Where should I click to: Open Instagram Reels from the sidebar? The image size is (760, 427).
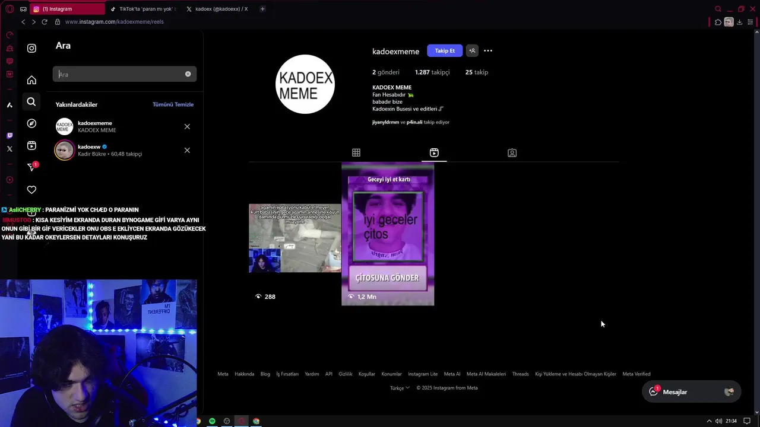31,145
